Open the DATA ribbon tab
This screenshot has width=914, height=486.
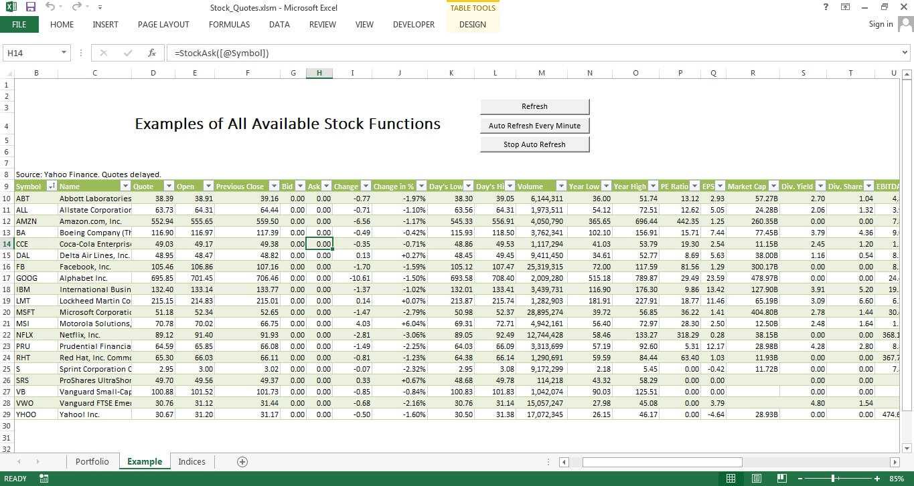(x=279, y=25)
